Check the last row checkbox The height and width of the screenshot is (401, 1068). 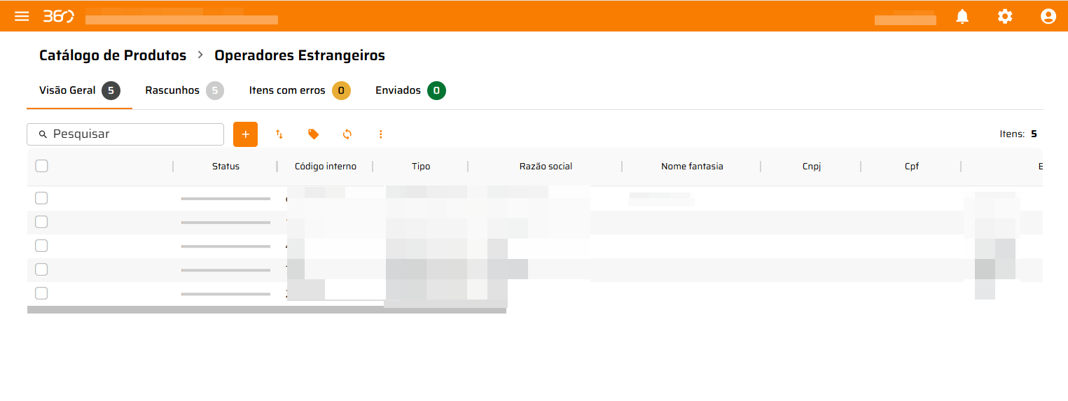tap(41, 293)
